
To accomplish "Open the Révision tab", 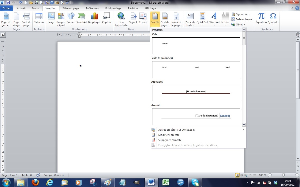I will coord(133,8).
